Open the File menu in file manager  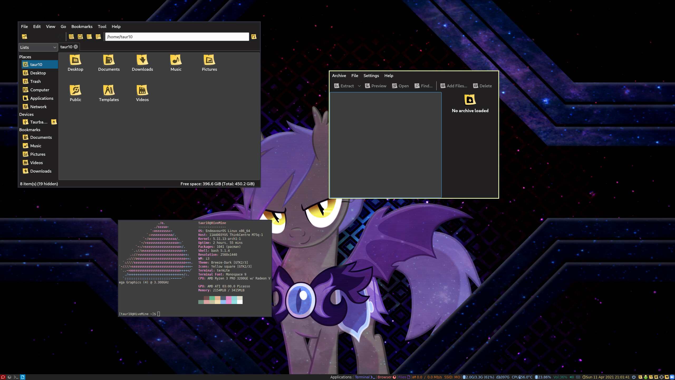(x=24, y=26)
